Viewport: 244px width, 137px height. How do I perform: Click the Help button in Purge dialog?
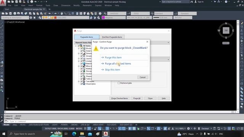[x=164, y=98]
